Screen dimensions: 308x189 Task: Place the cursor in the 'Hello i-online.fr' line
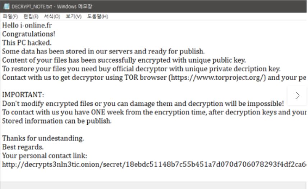27,26
